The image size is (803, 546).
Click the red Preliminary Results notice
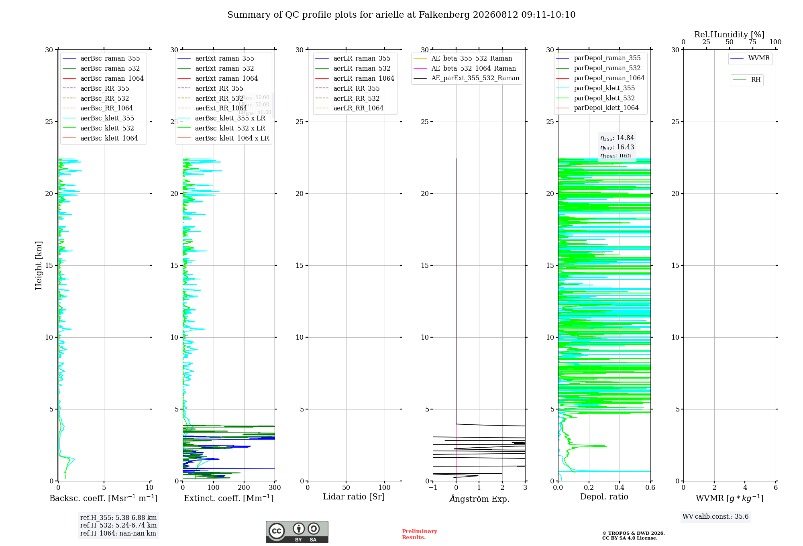tap(420, 534)
